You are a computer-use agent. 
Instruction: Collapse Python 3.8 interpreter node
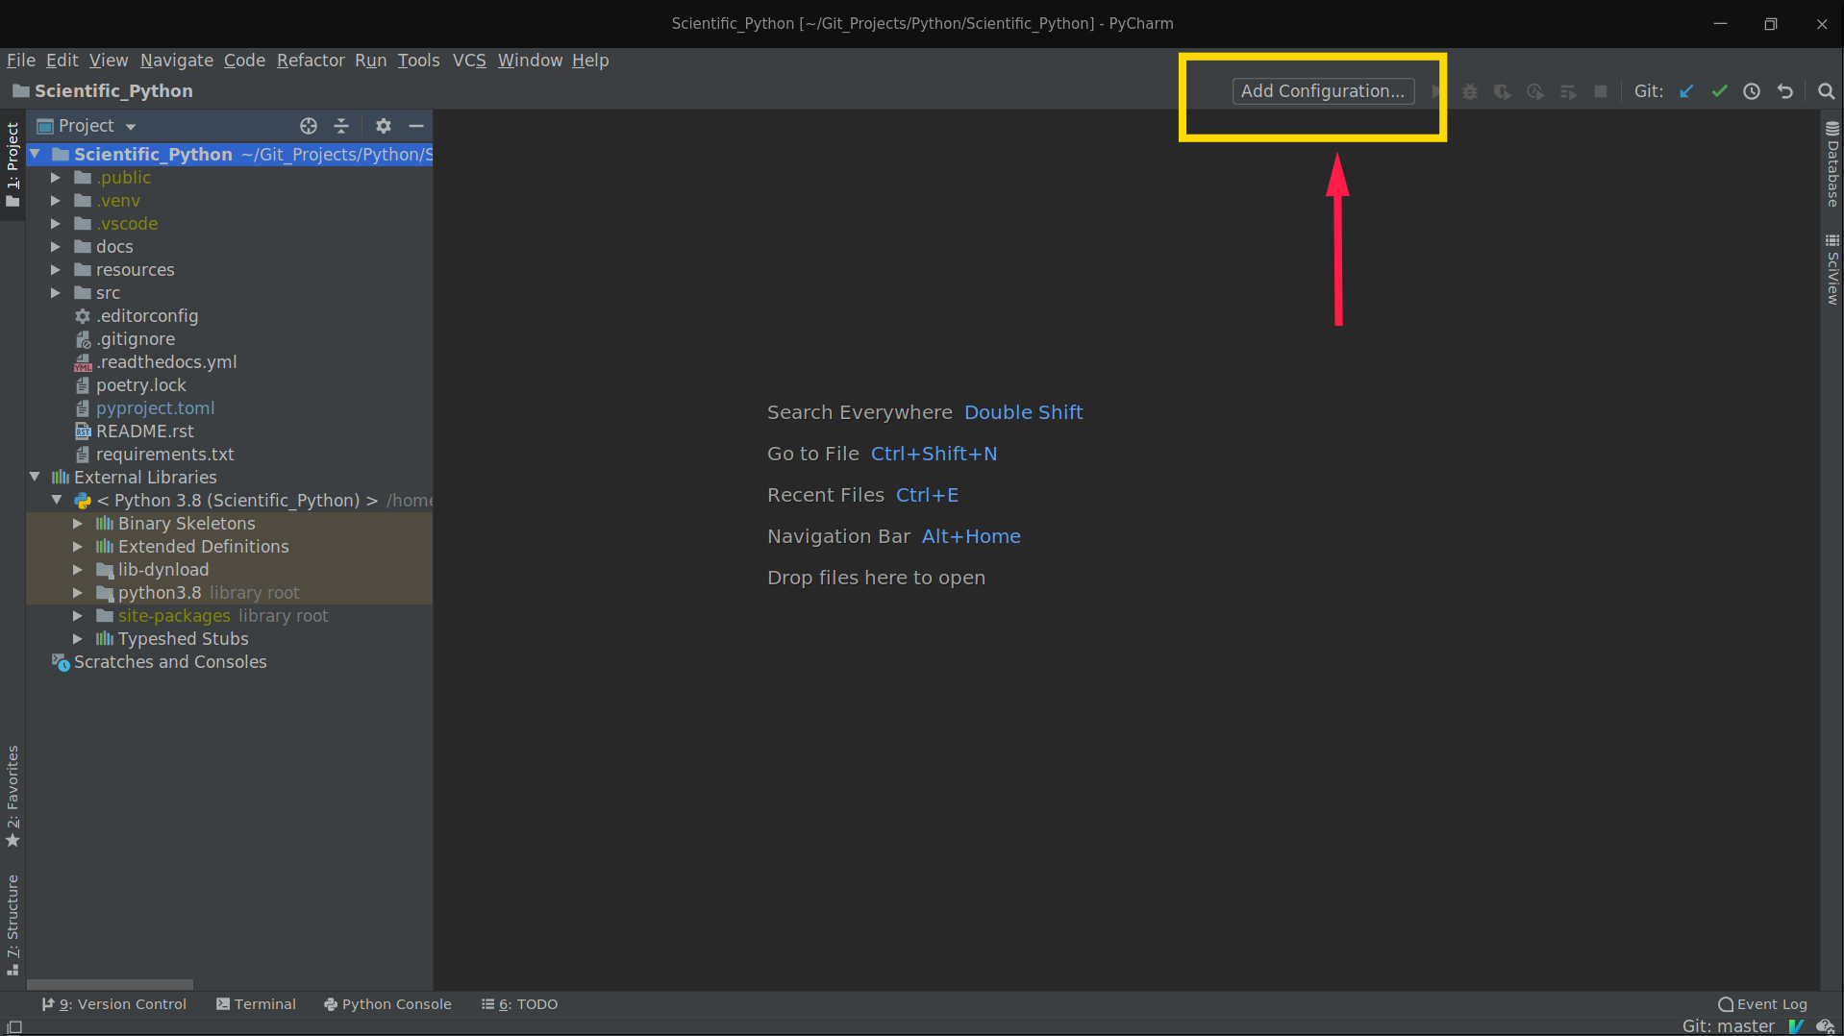[x=57, y=500]
